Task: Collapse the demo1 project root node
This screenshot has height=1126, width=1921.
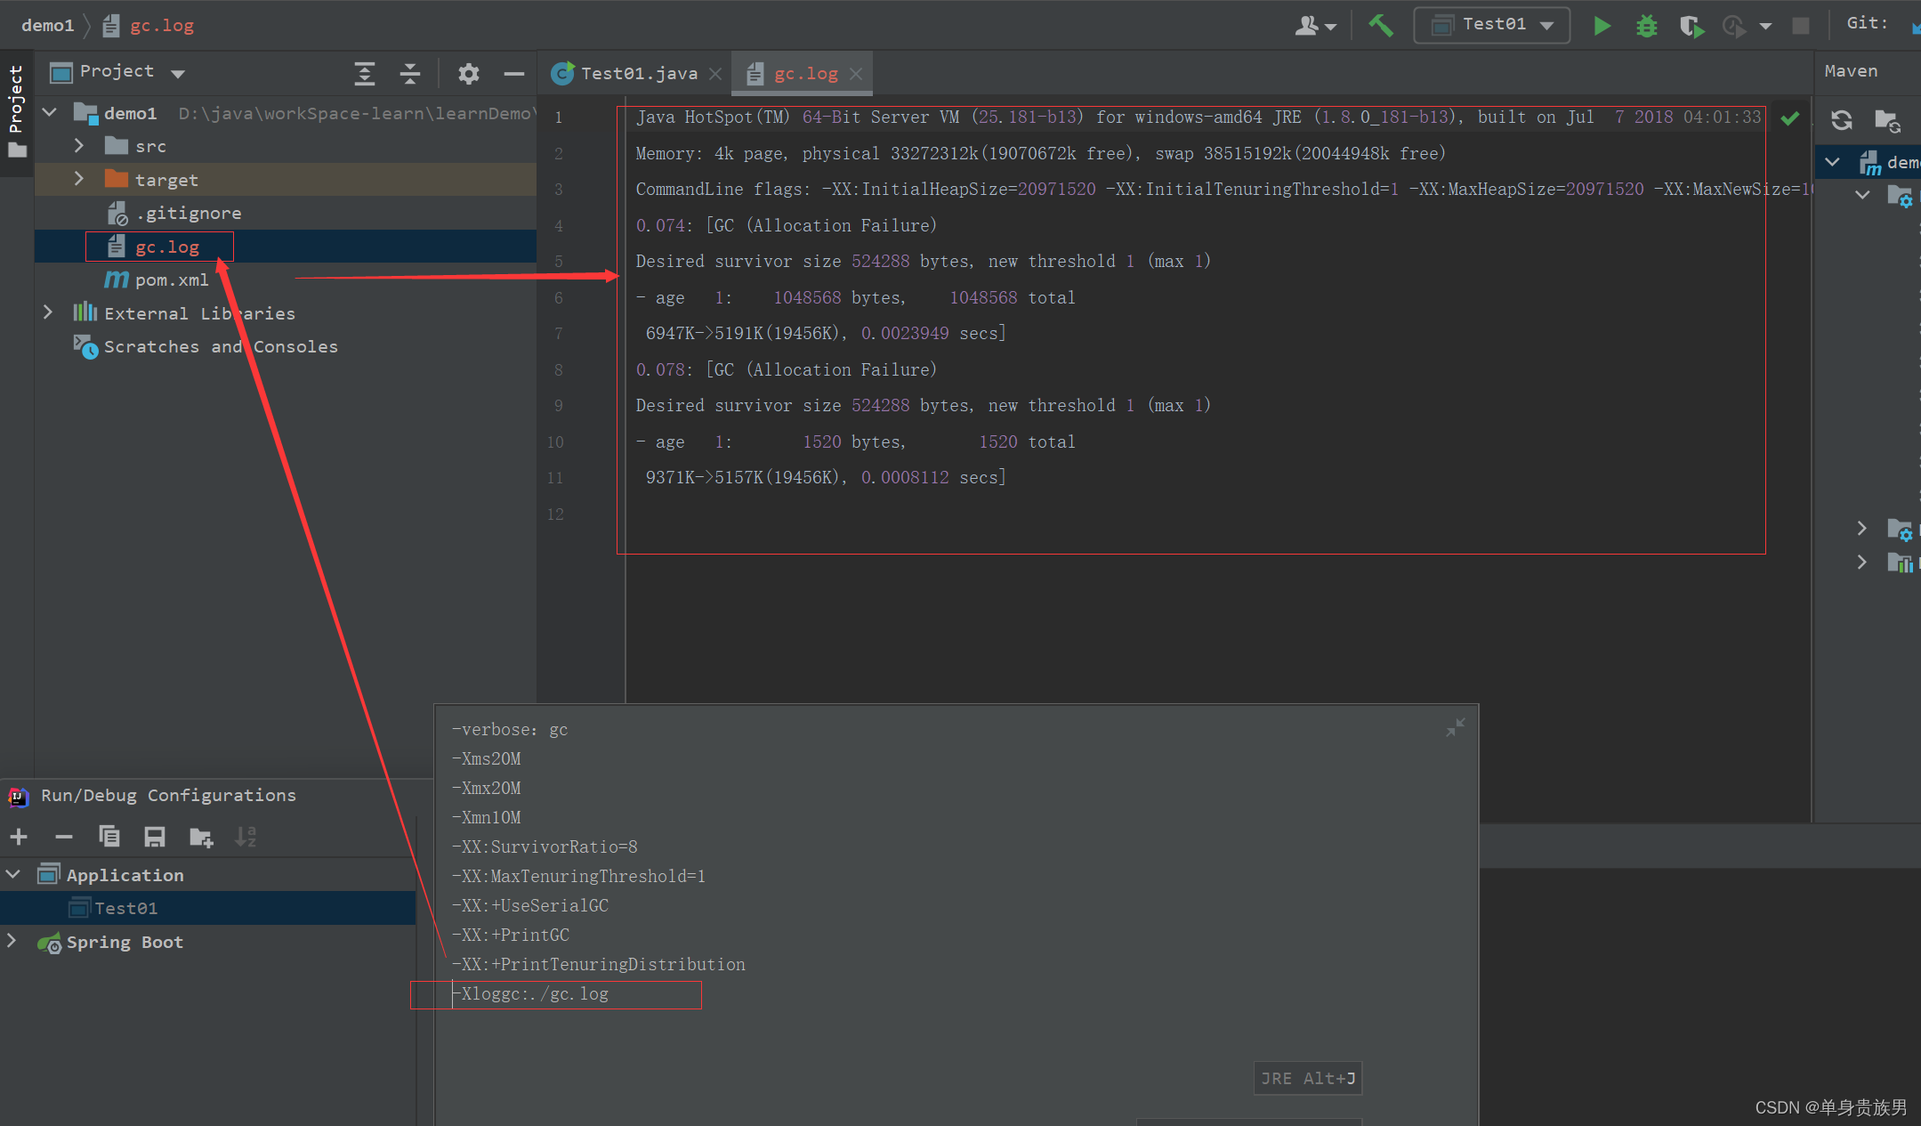Action: click(50, 112)
